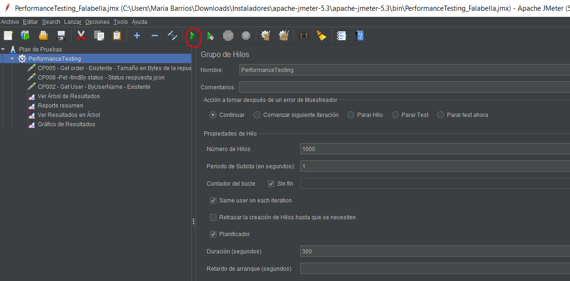
Task: Collapse the Plan de Pruebas node
Action: [3, 49]
